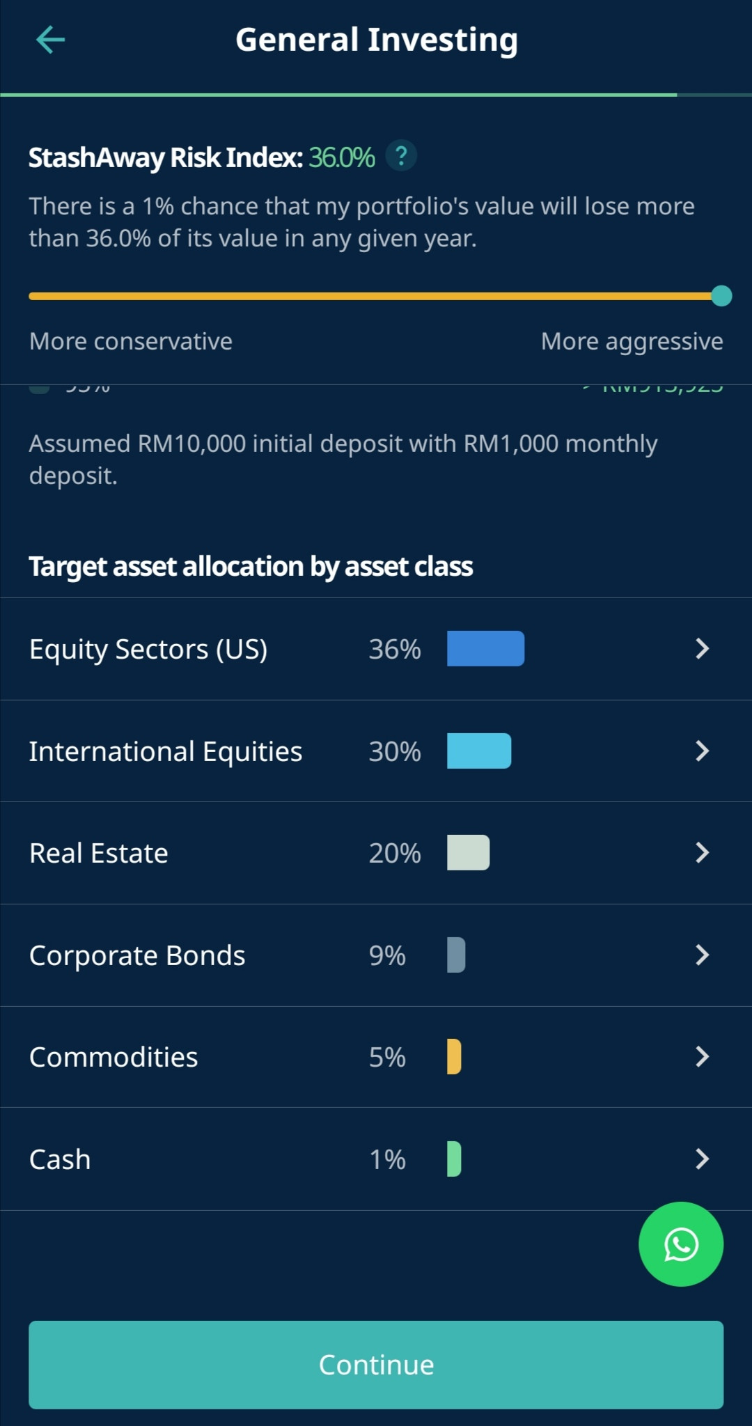Screen dimensions: 752x1426
Task: Tap the Commodities yellow bar
Action: (454, 1056)
